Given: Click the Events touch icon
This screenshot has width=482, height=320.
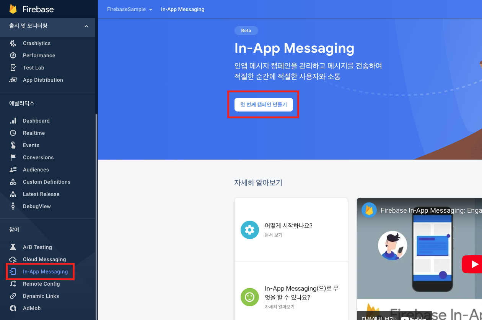Looking at the screenshot, I should click(13, 145).
